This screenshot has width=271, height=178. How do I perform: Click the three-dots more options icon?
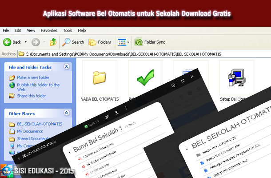tap(126, 108)
